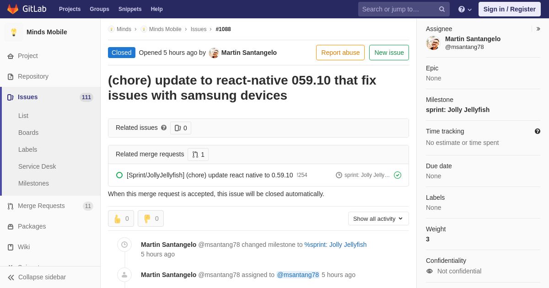The width and height of the screenshot is (549, 288).
Task: Click the Packages icon in sidebar
Action: pyautogui.click(x=11, y=226)
